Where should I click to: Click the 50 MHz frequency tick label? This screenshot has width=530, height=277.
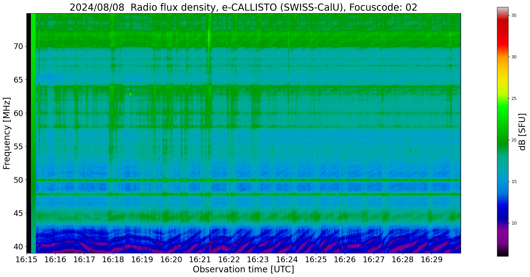pyautogui.click(x=18, y=180)
